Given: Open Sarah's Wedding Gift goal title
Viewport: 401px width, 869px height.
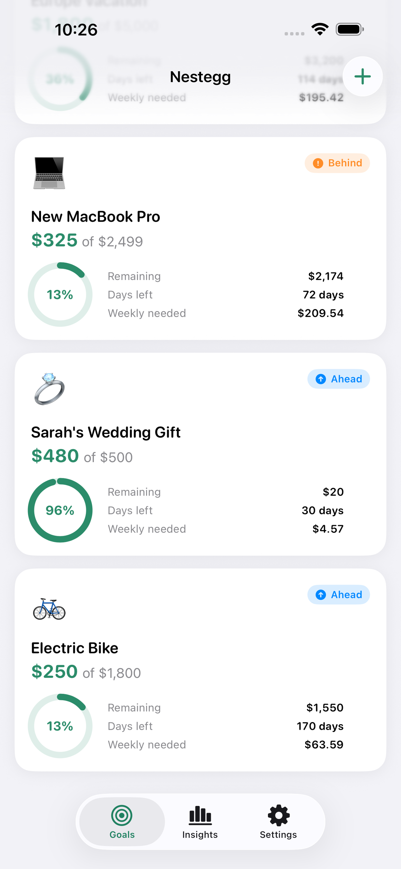Looking at the screenshot, I should [106, 432].
